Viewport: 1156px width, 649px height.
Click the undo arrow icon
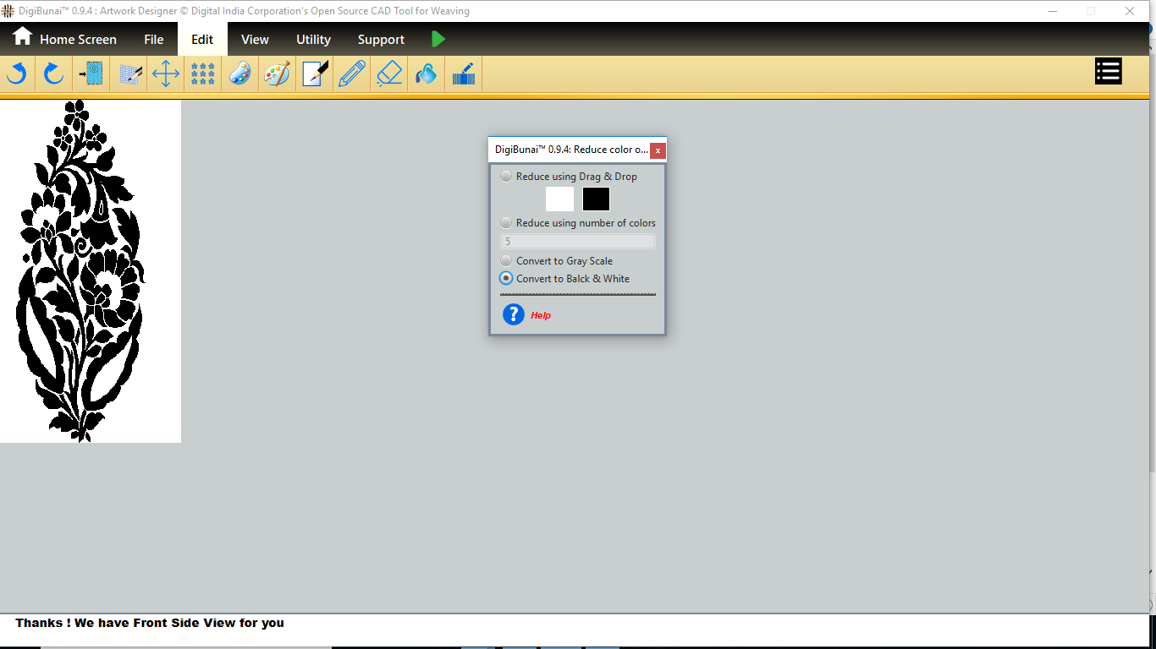tap(17, 74)
